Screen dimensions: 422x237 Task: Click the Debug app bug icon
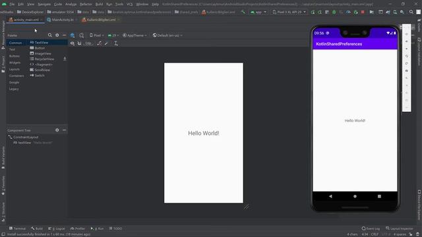[x=334, y=12]
